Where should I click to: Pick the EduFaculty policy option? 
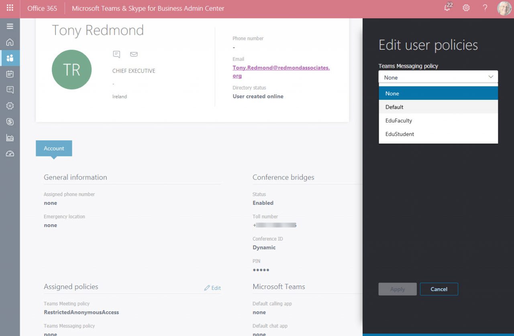coord(438,121)
